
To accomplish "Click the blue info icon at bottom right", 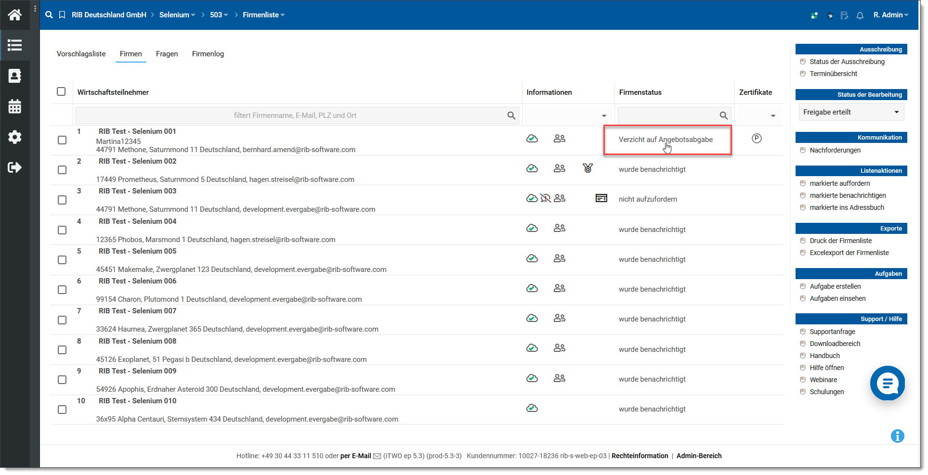I will coord(898,436).
